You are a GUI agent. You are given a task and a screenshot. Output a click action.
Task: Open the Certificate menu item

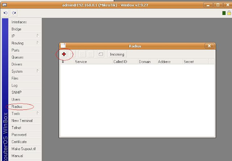25,142
